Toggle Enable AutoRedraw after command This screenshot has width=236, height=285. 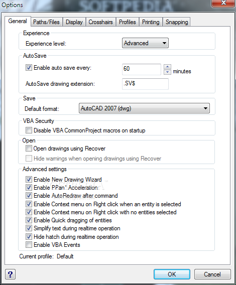[x=29, y=196]
